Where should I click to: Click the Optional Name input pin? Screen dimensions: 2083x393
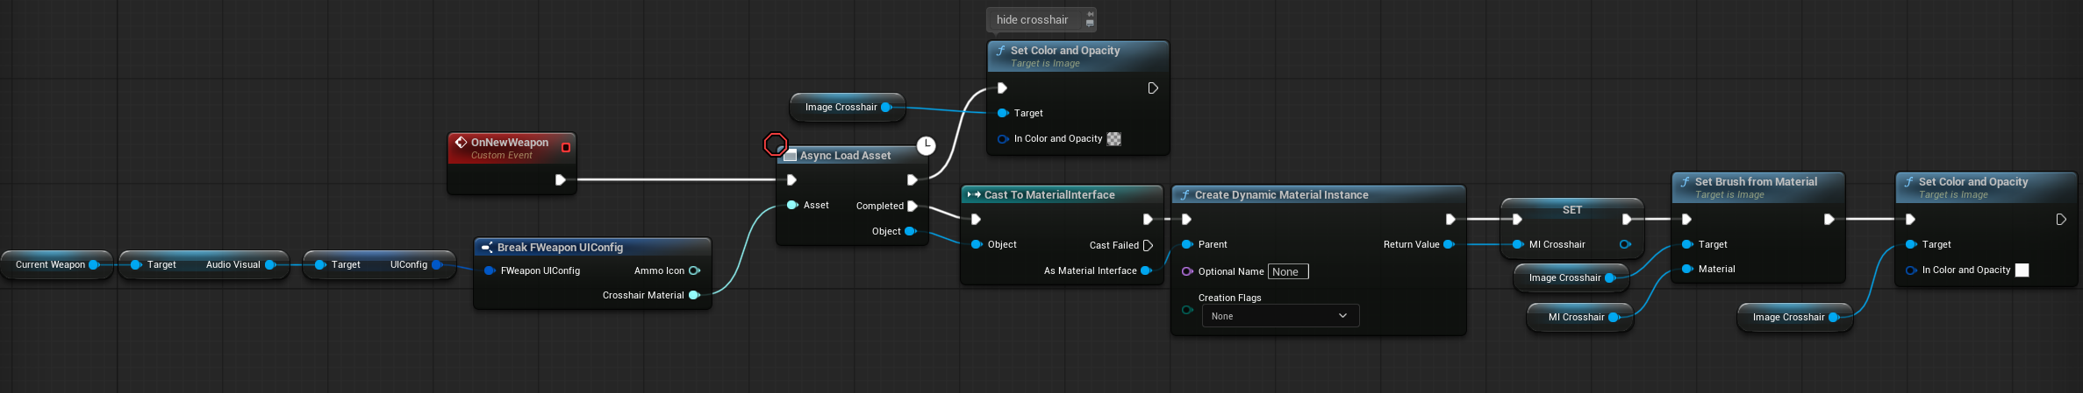(x=1187, y=271)
